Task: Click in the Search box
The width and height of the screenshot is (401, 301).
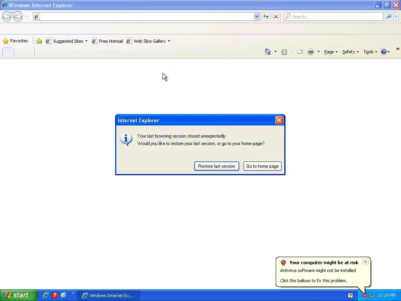Action: click(333, 16)
